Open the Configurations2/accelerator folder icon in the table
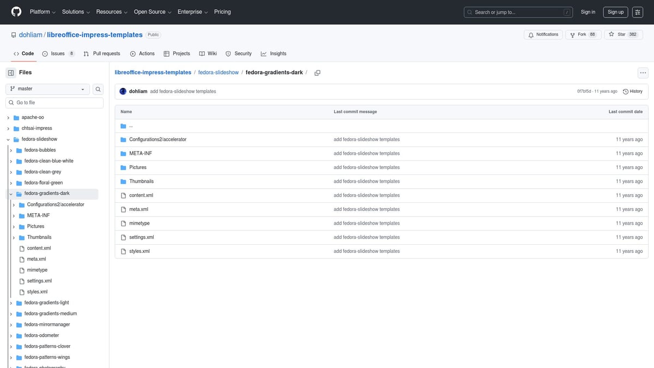654x368 pixels. tap(123, 140)
